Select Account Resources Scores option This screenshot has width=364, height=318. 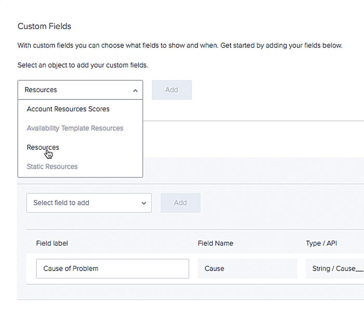tap(68, 109)
